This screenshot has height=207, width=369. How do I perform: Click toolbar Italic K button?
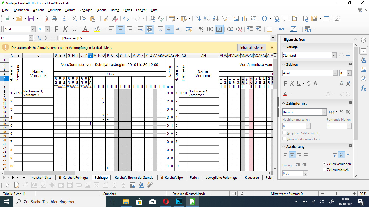tap(65, 29)
